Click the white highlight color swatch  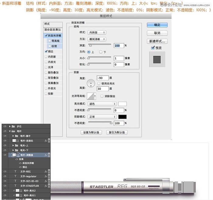point(122,104)
